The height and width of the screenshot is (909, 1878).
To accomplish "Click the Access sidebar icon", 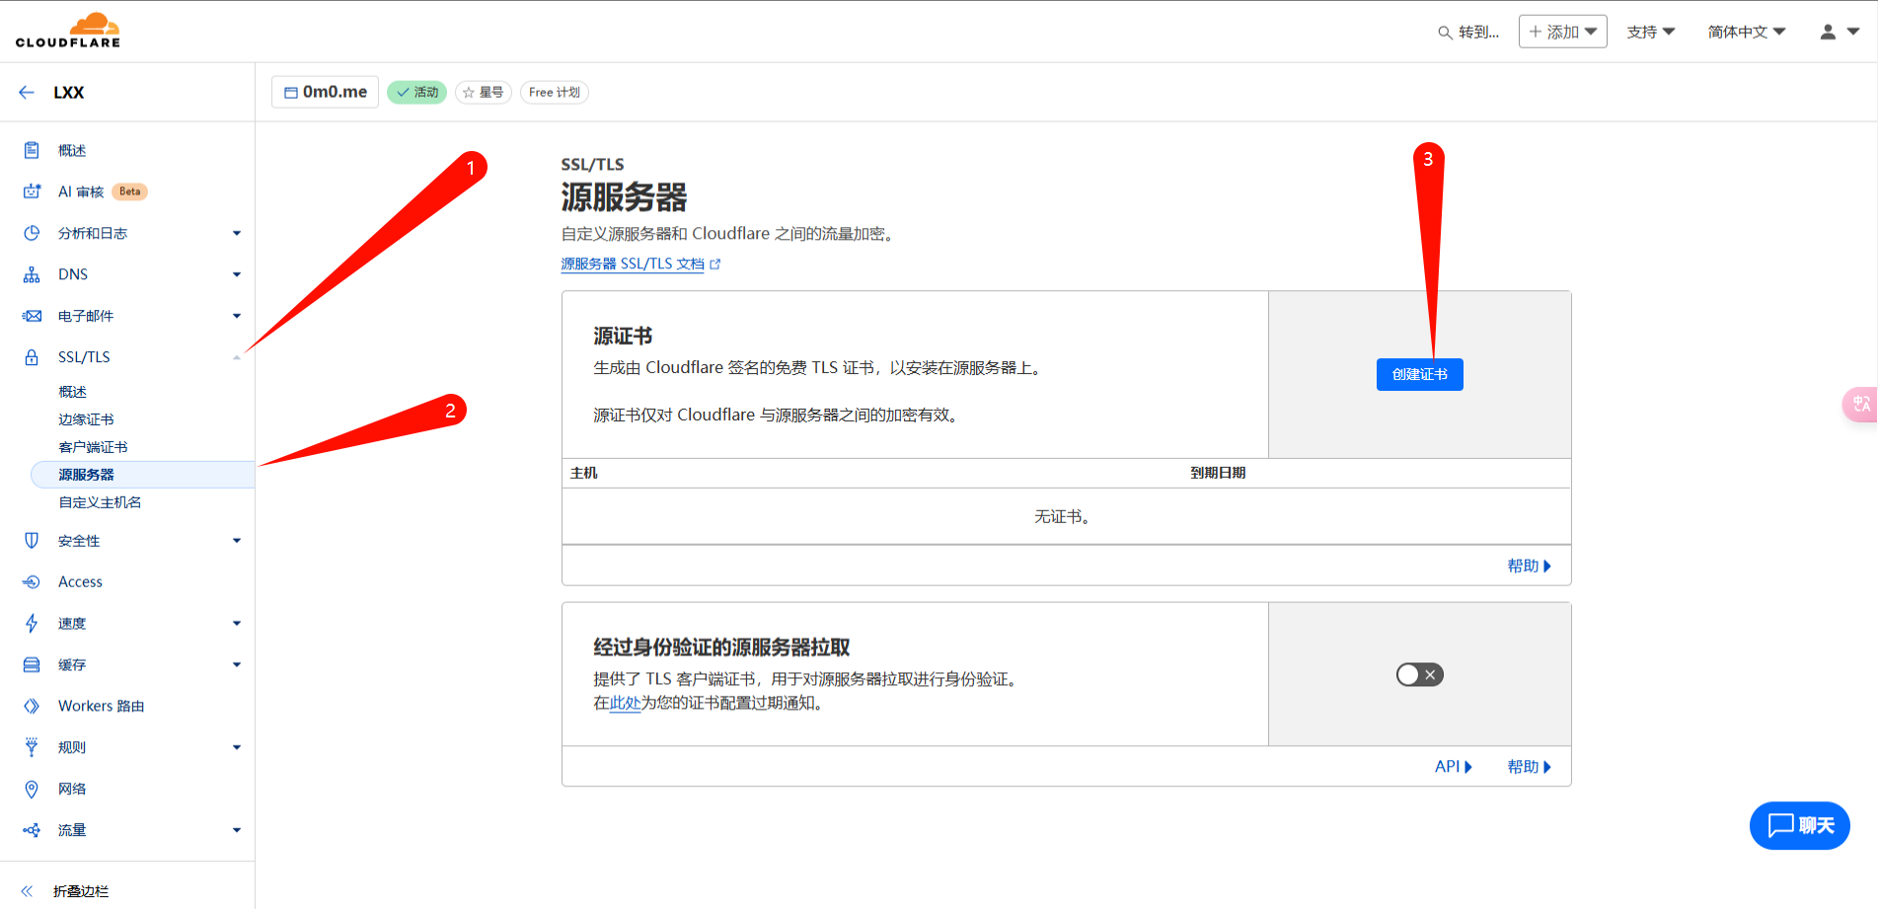I will click(x=32, y=582).
